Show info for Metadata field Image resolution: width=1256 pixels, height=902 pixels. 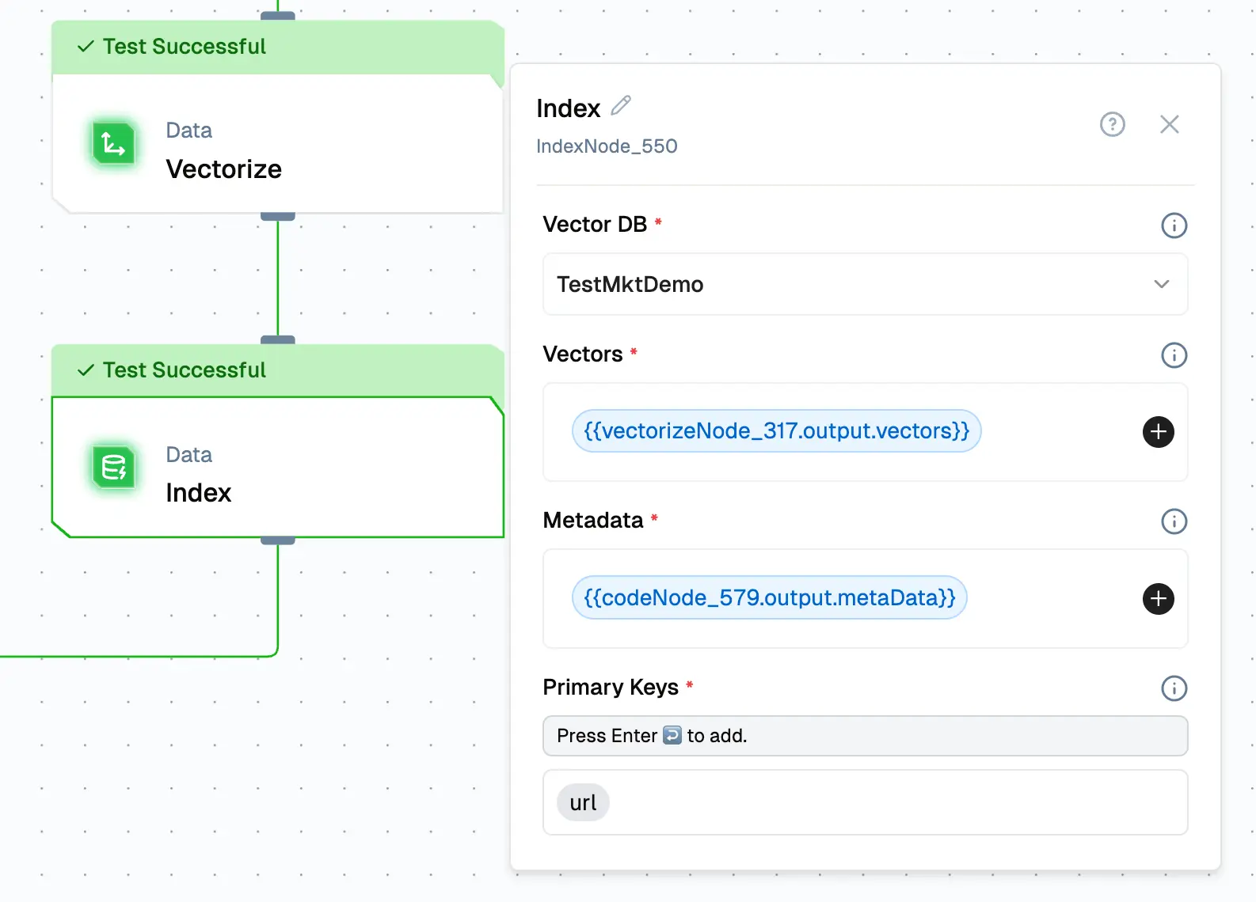(x=1174, y=521)
